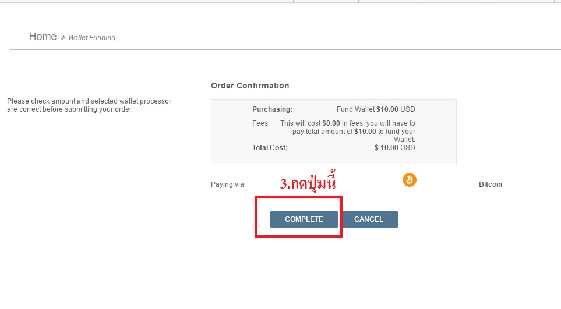The image size is (561, 309).
Task: Click the COMPLETE button
Action: click(304, 219)
